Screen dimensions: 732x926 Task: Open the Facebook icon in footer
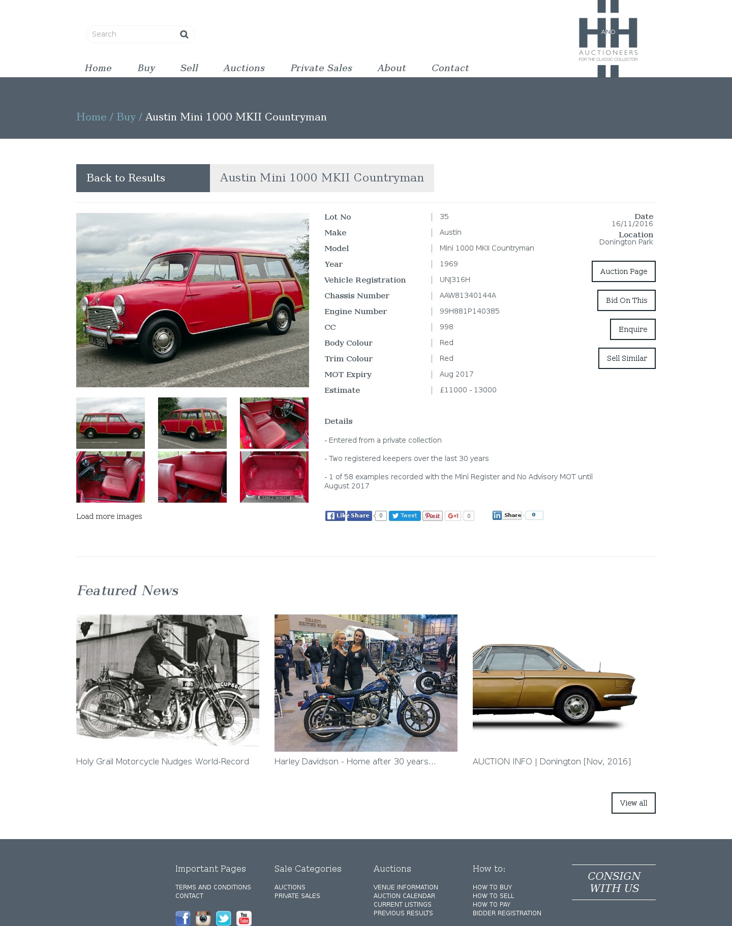click(x=183, y=918)
